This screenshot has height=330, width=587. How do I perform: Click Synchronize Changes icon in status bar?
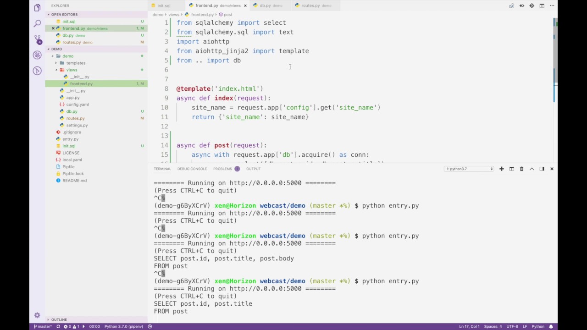tap(58, 326)
